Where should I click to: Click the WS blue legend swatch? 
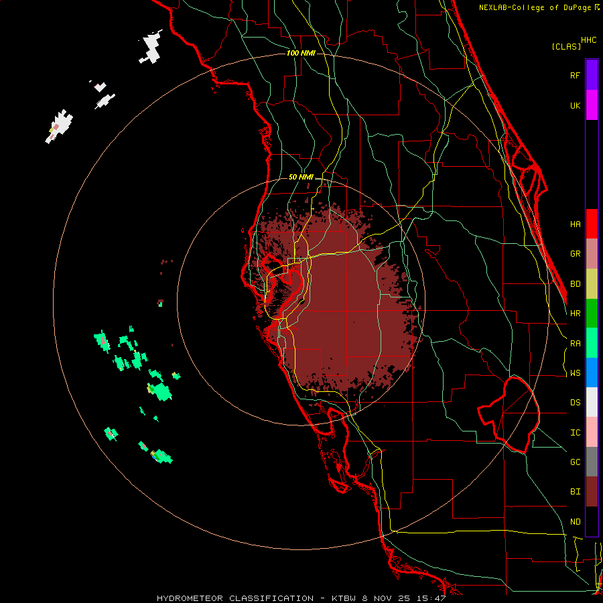592,373
